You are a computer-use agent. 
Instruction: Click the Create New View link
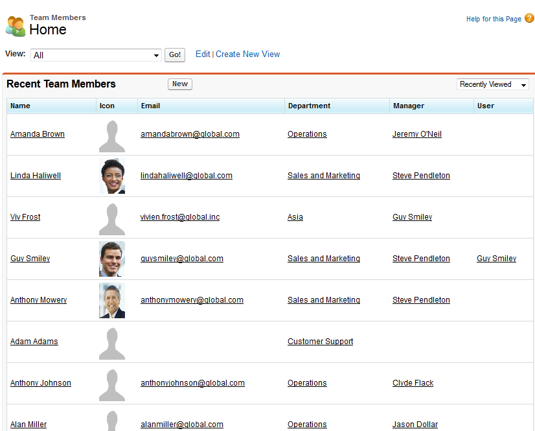[247, 54]
